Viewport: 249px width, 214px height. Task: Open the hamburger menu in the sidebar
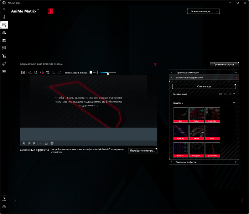coord(4,9)
